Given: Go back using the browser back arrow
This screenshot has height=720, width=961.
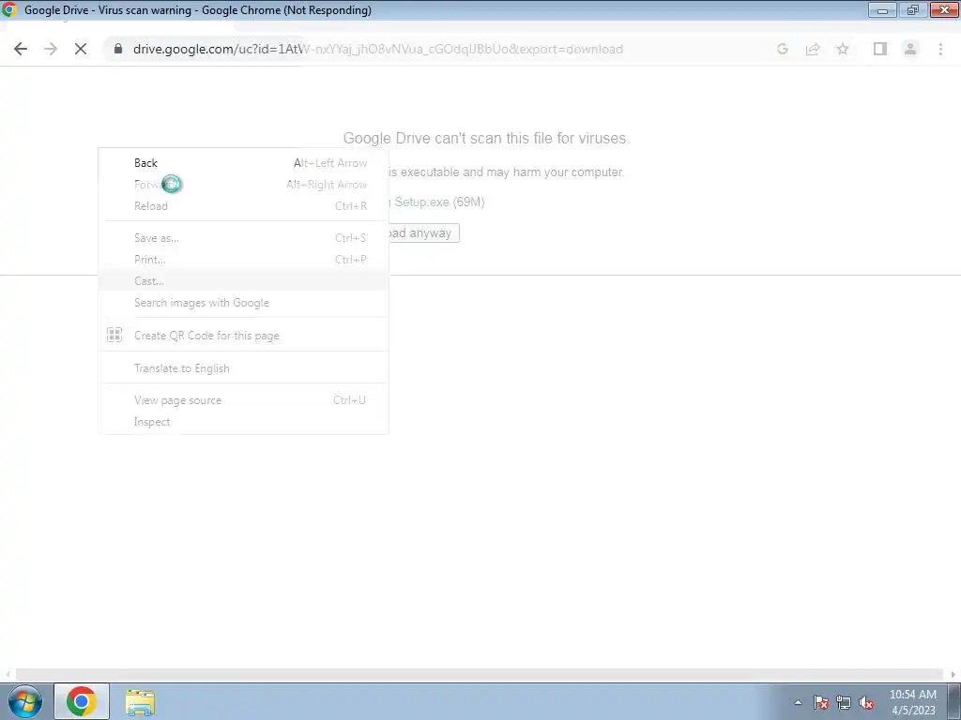Looking at the screenshot, I should pyautogui.click(x=21, y=49).
